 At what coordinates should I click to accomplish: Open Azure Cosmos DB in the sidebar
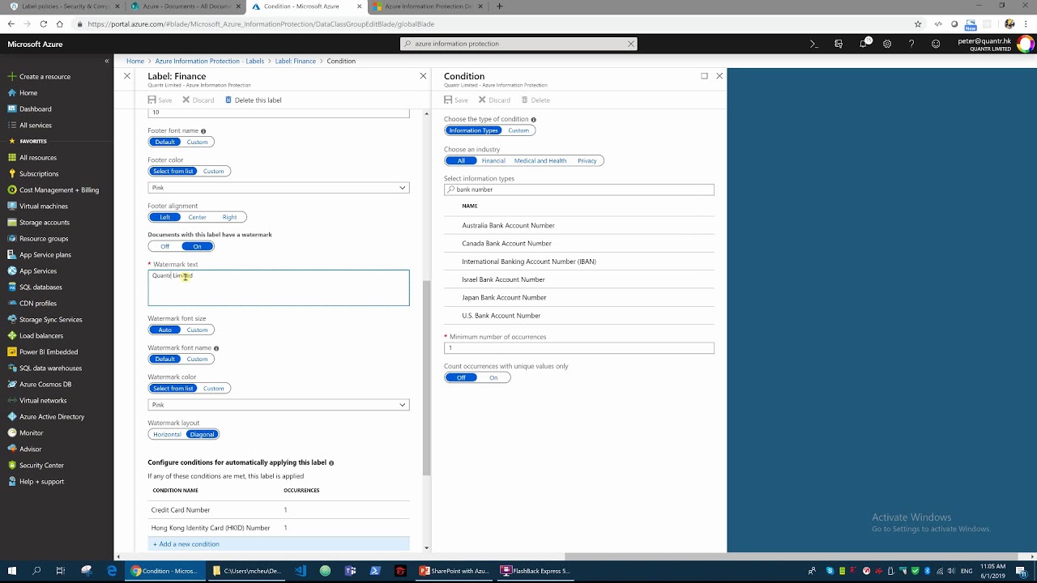tap(45, 384)
